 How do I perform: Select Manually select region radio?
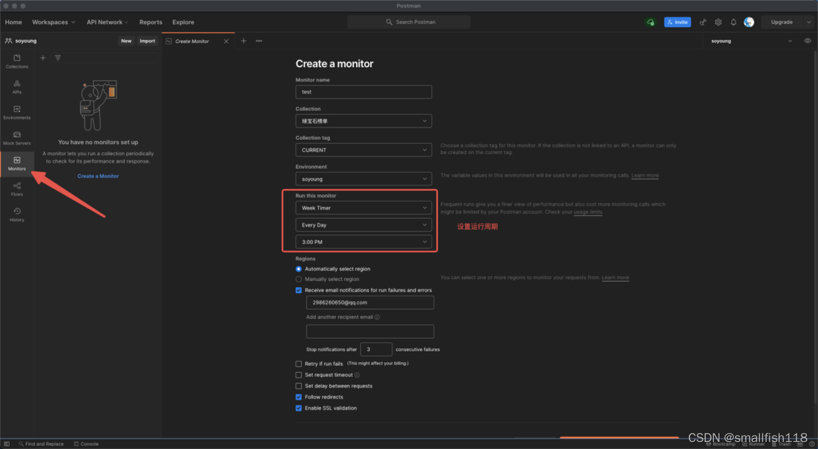[298, 279]
